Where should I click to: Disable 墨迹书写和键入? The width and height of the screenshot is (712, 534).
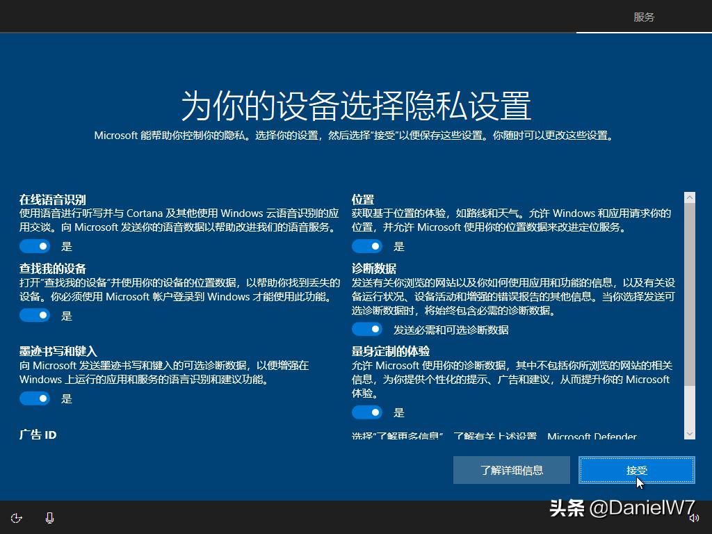coord(35,398)
